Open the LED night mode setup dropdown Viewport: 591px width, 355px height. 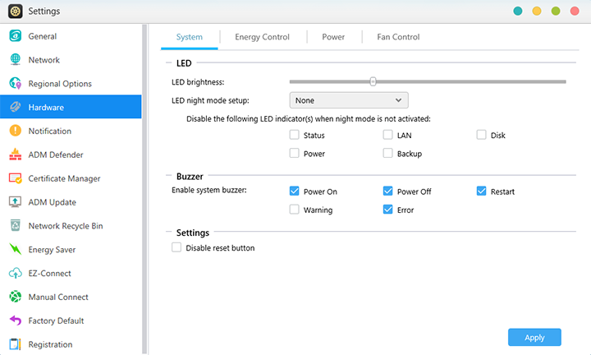(349, 100)
